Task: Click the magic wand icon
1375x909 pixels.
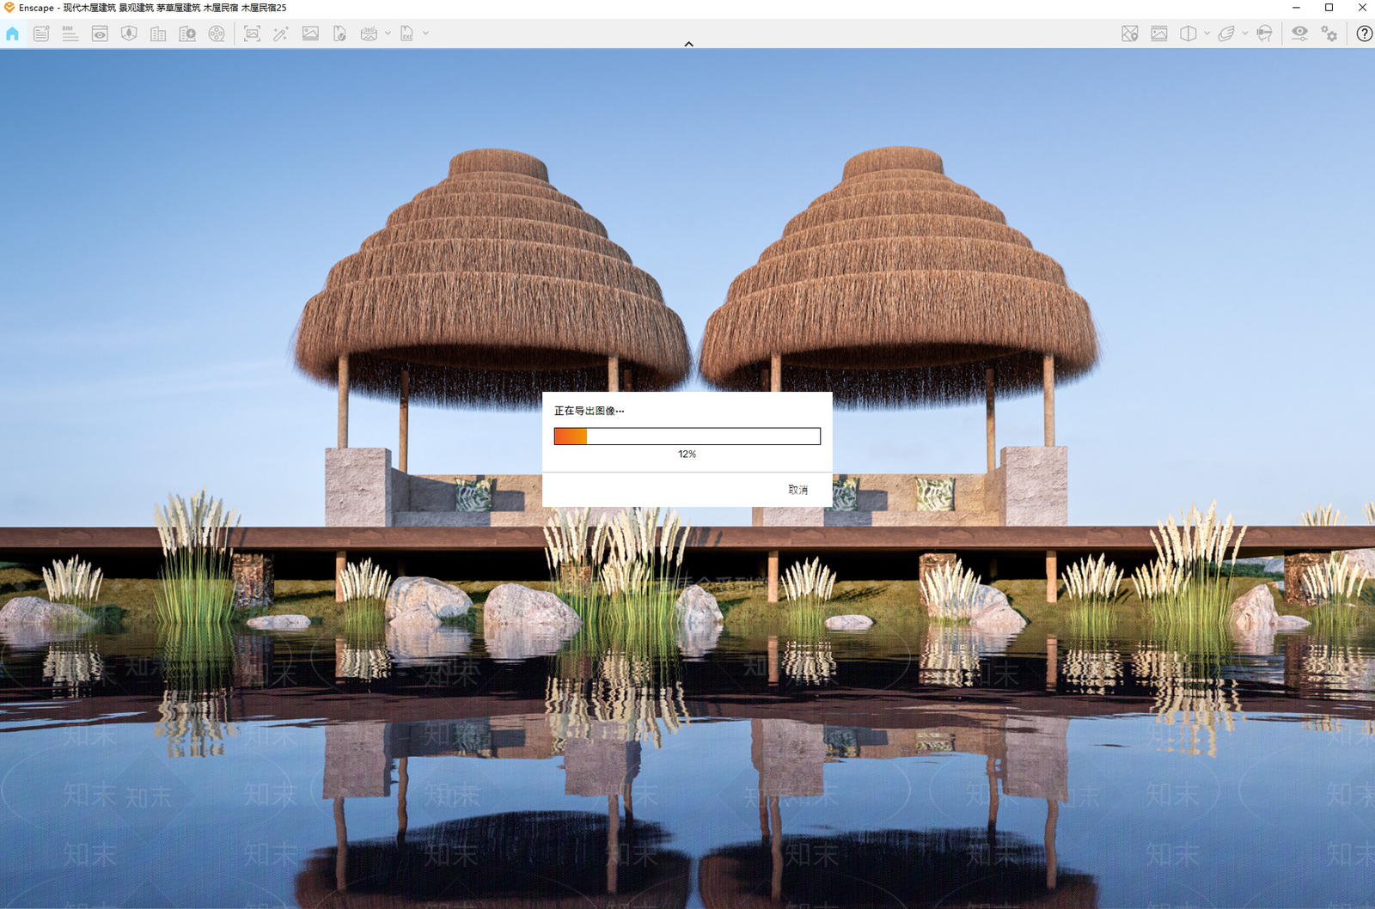Action: pos(281,34)
